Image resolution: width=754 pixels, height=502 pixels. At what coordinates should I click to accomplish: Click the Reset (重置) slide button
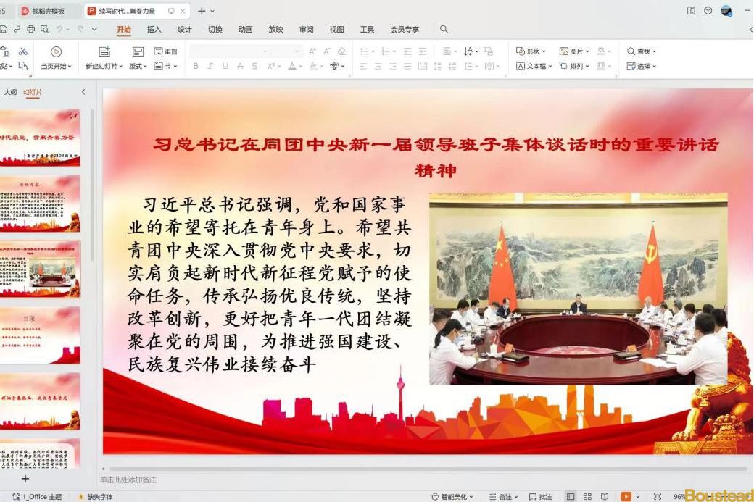click(x=166, y=51)
